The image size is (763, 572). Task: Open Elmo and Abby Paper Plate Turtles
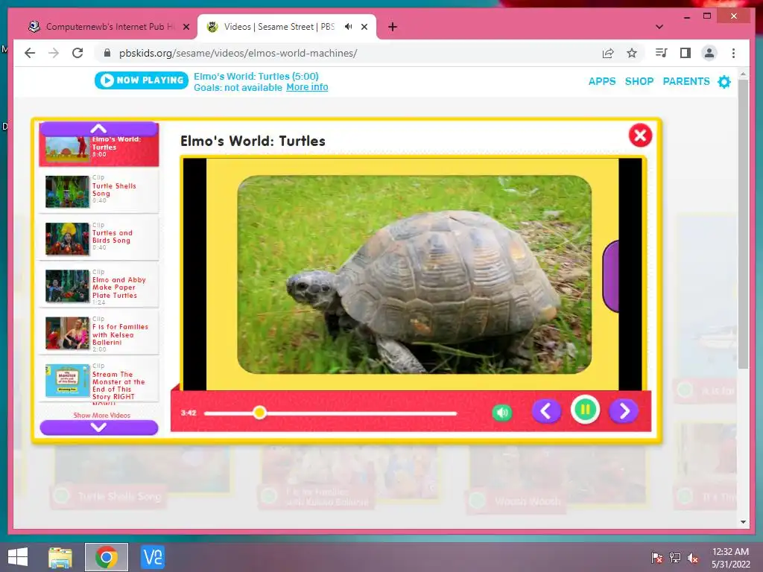click(x=99, y=285)
